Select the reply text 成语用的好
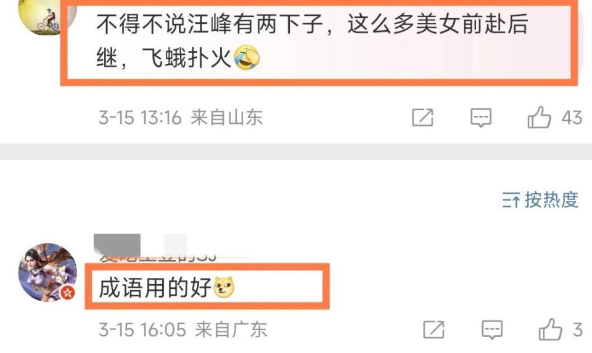The width and height of the screenshot is (592, 353). click(x=155, y=288)
